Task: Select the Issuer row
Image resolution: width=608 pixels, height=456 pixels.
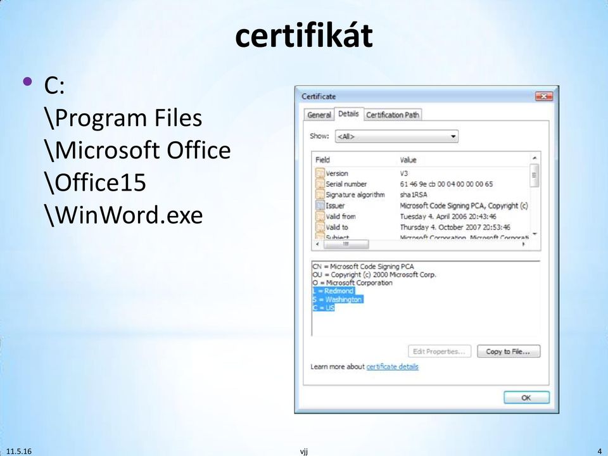Action: click(x=422, y=205)
